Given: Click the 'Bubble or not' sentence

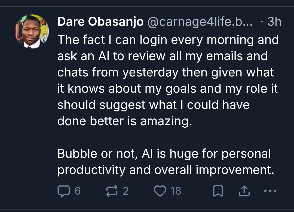Looking at the screenshot, I should pyautogui.click(x=164, y=154).
